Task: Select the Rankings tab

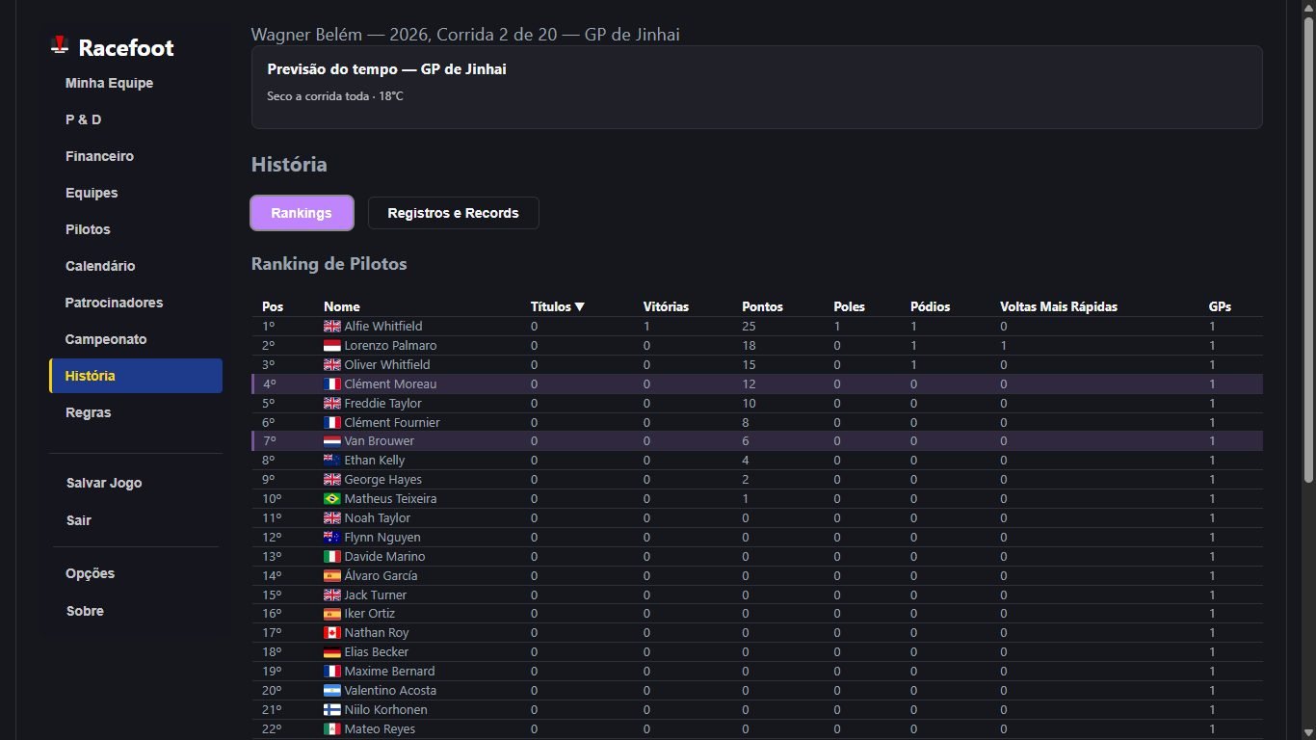Action: click(x=302, y=213)
